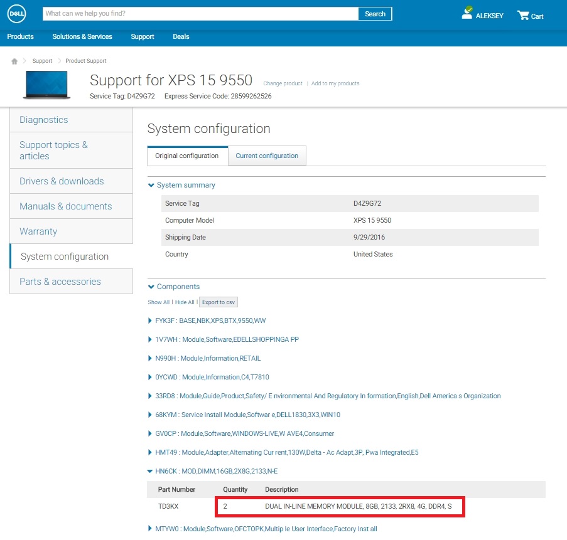Expand the N990H Module,Information,RETAIL component

tap(205, 358)
